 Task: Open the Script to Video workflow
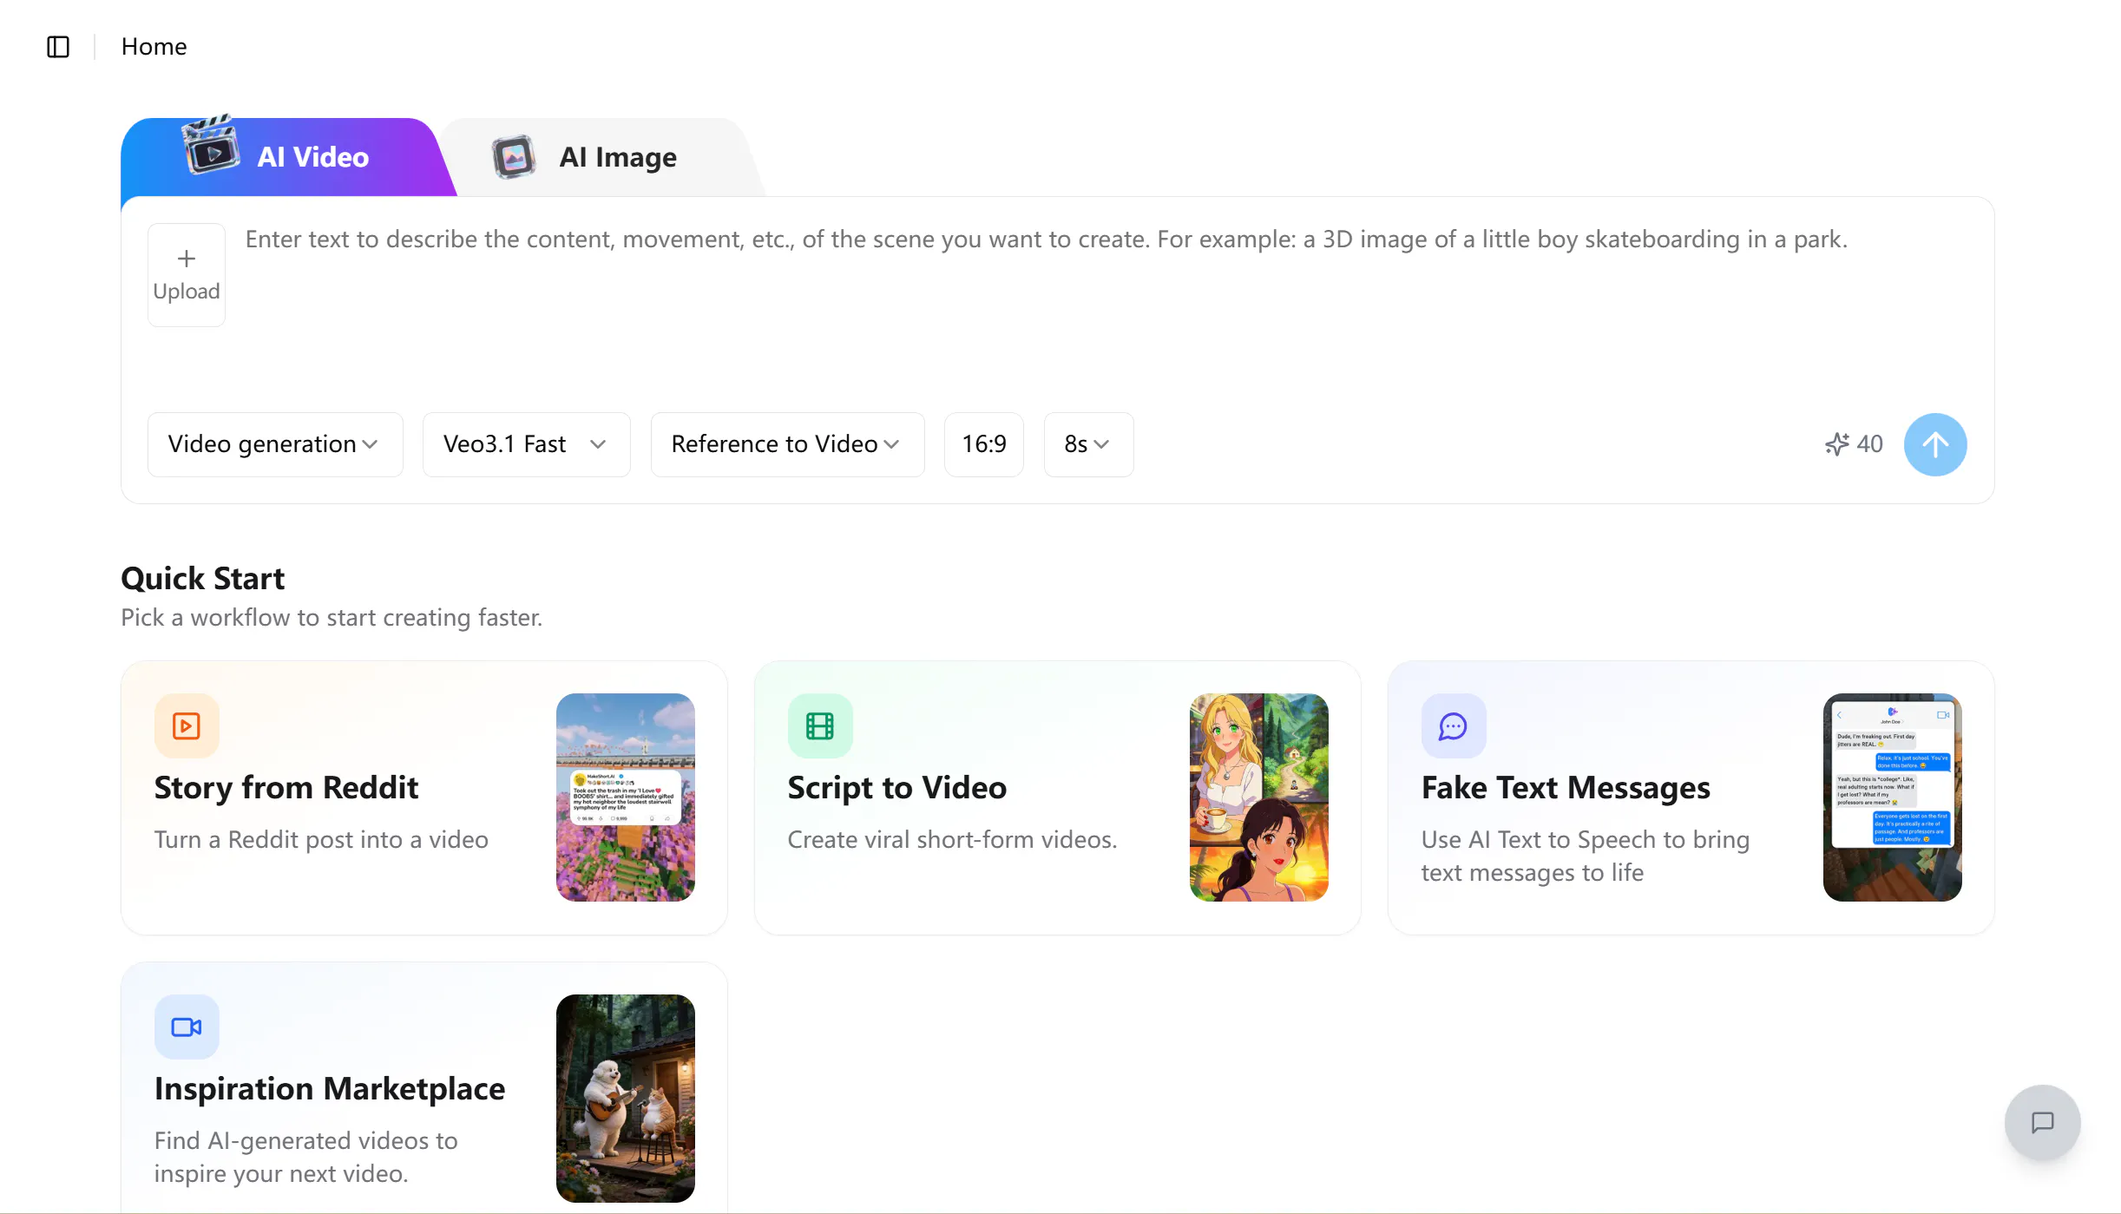[x=1057, y=797]
